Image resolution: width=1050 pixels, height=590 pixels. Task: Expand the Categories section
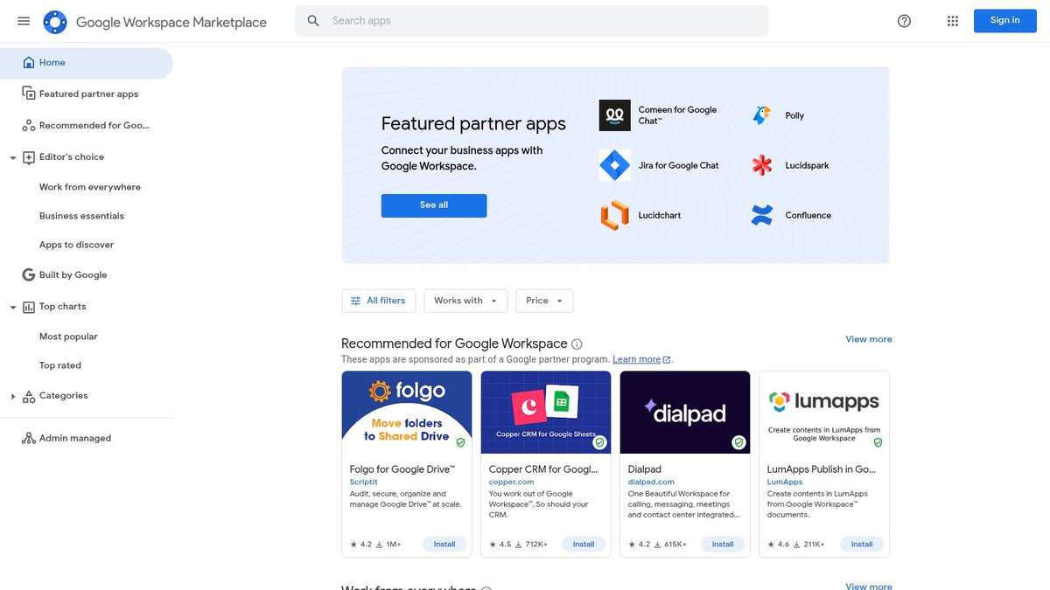point(12,396)
